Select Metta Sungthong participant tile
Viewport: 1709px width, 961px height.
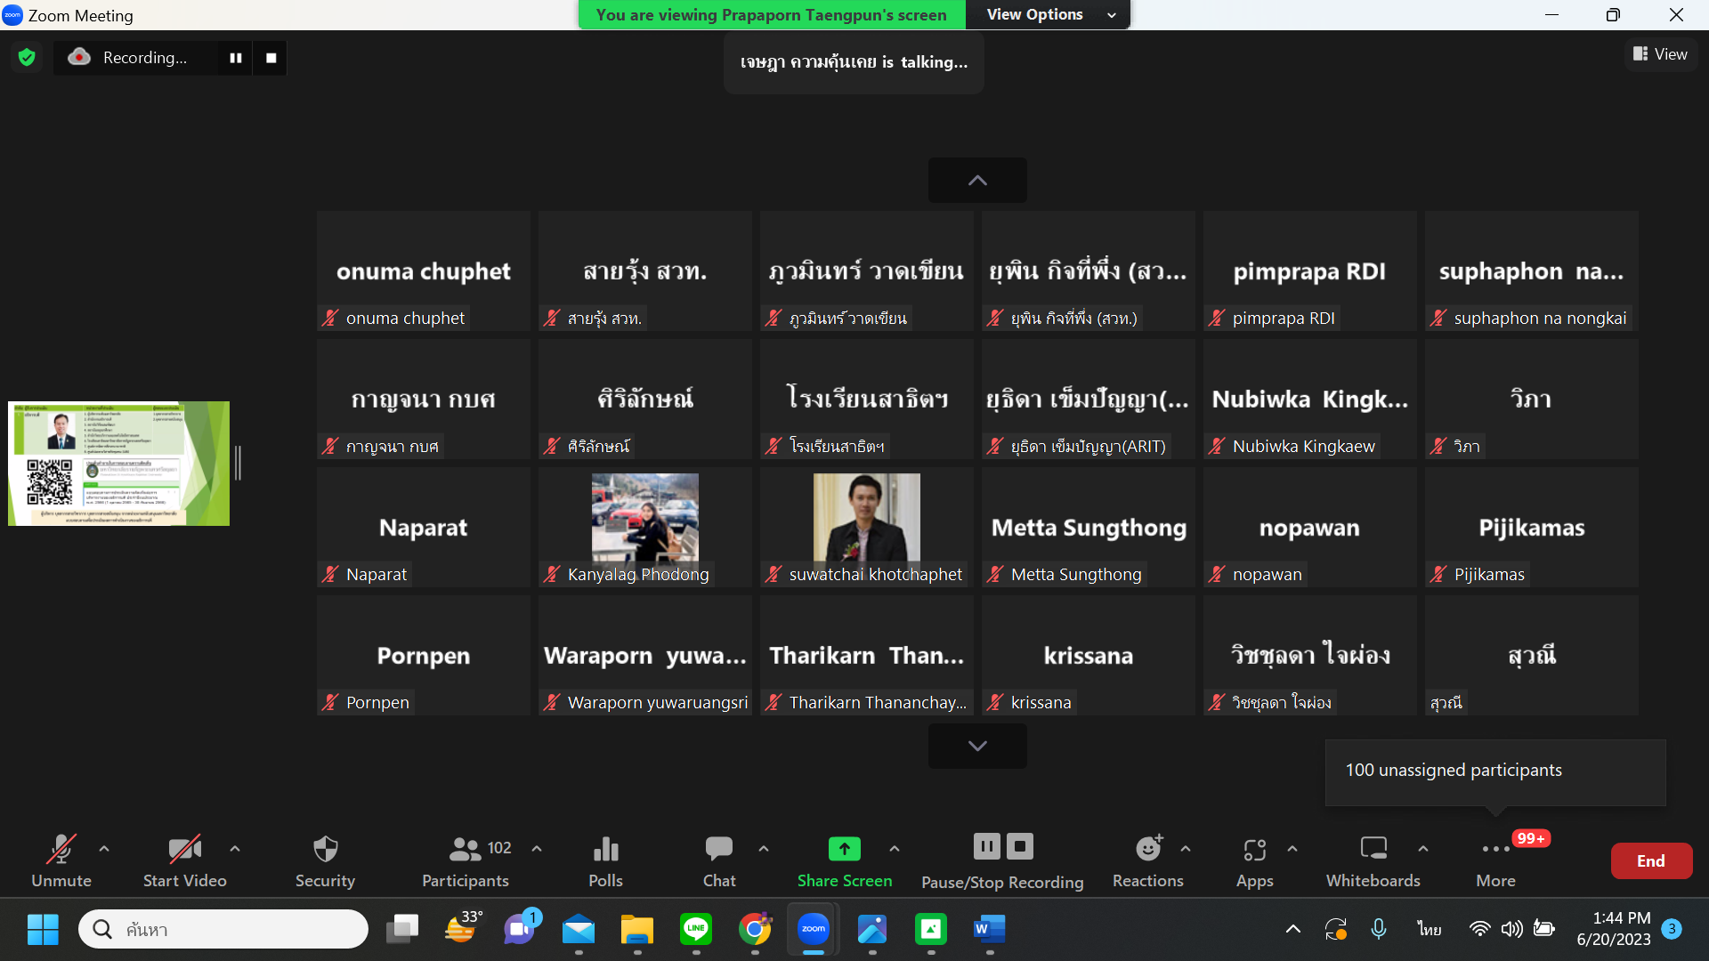tap(1089, 528)
